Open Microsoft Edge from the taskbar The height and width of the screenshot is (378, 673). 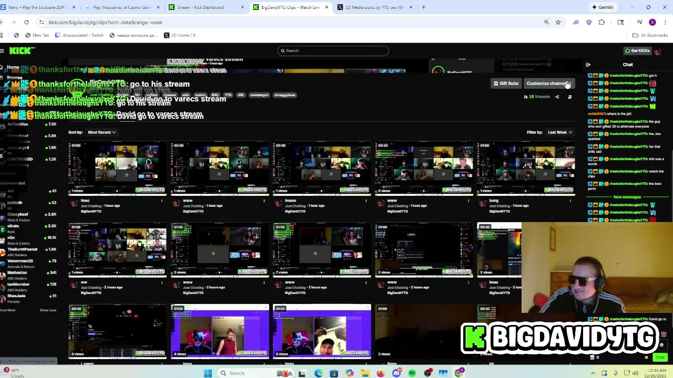click(318, 373)
